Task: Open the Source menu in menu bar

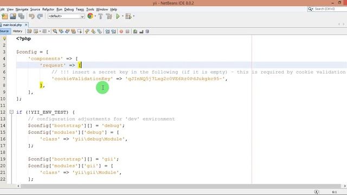Action: 35,9
